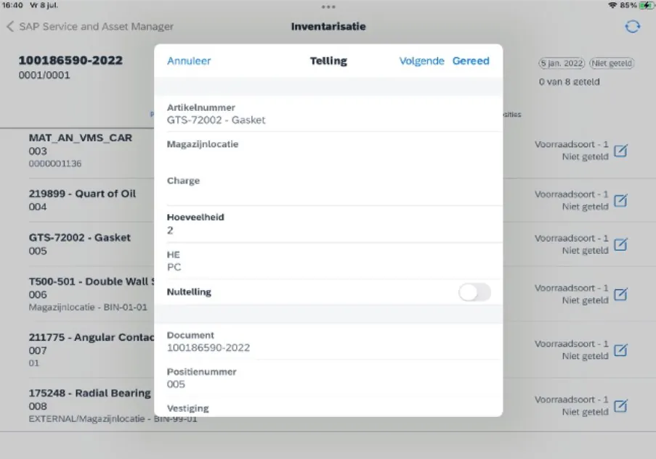
Task: Tap the Vestiging label
Action: pos(188,408)
